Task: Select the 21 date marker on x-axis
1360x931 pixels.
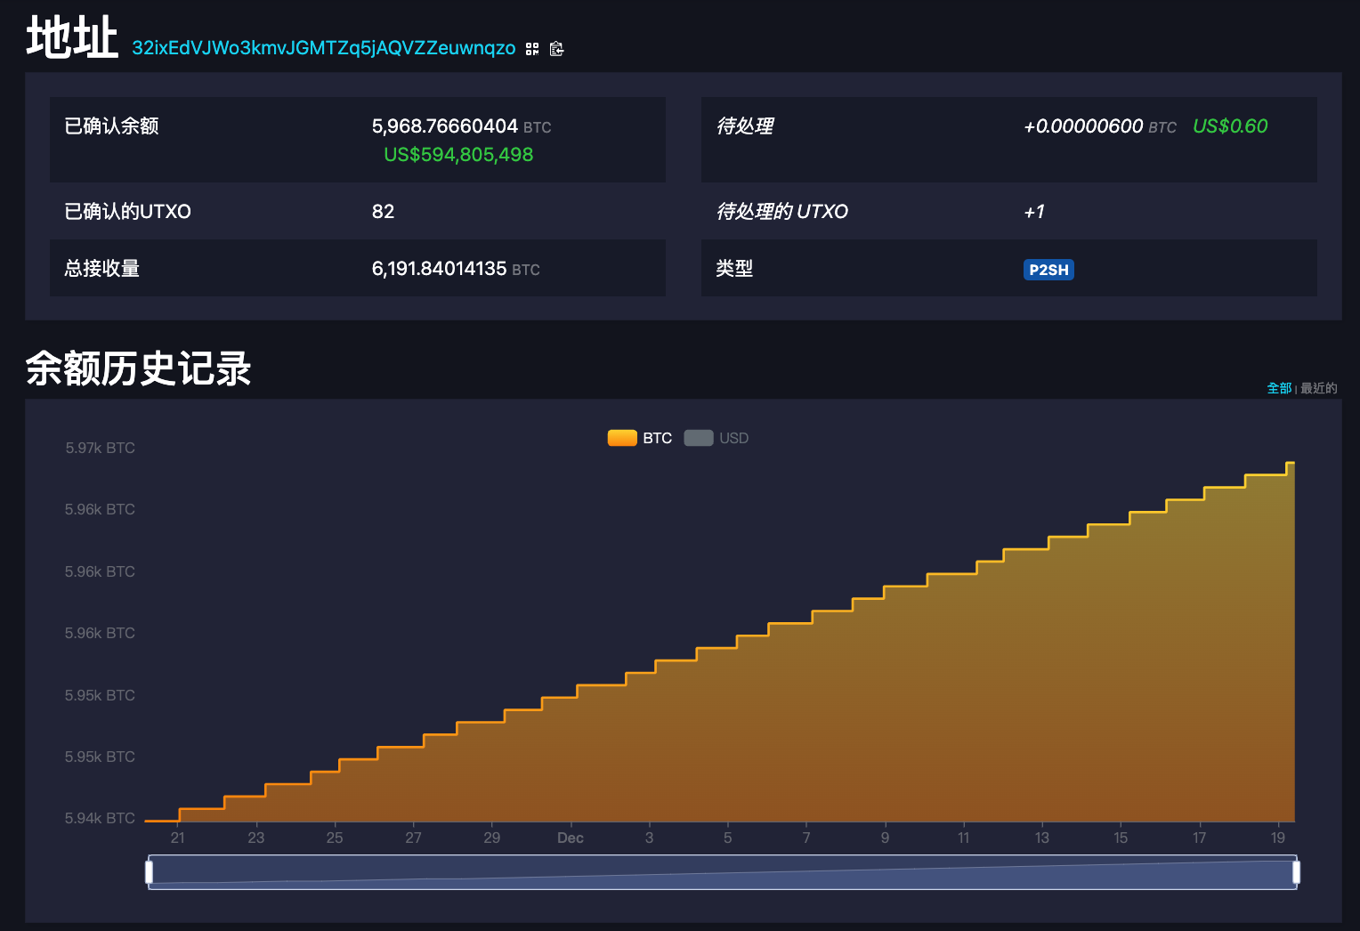Action: pyautogui.click(x=178, y=838)
